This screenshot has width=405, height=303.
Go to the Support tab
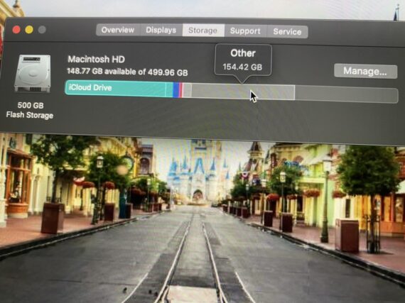245,31
